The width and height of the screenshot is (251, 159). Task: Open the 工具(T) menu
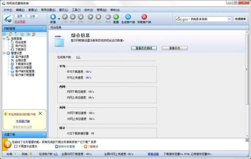(x=76, y=10)
